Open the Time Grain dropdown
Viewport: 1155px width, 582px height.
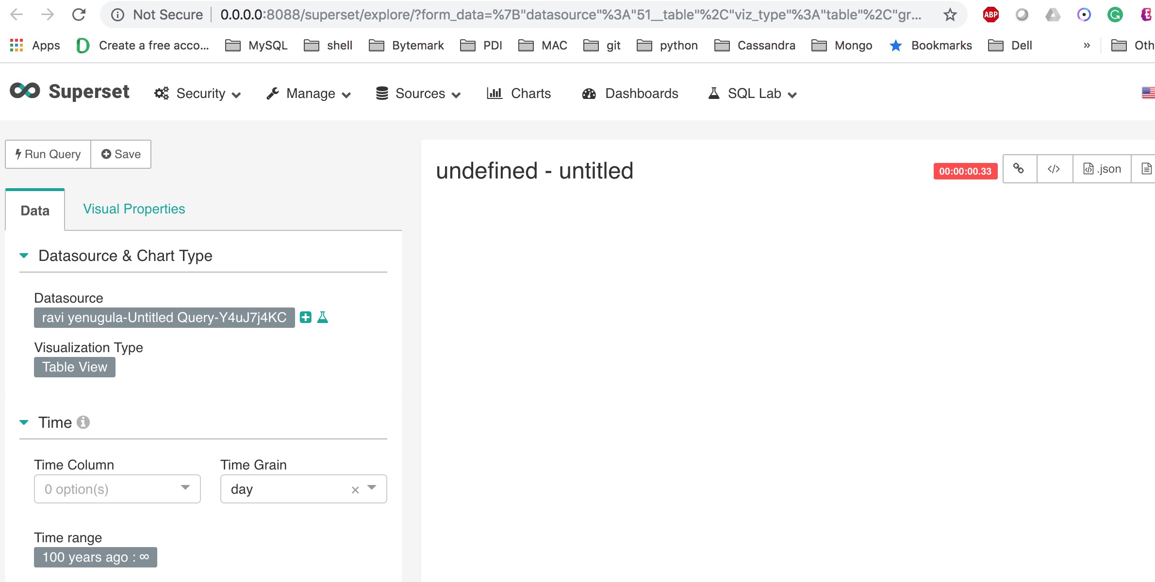point(372,489)
